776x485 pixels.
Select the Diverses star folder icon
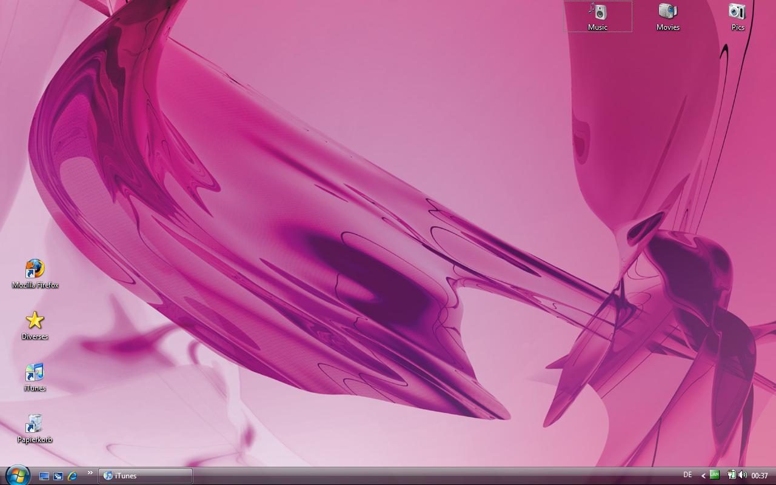35,326
